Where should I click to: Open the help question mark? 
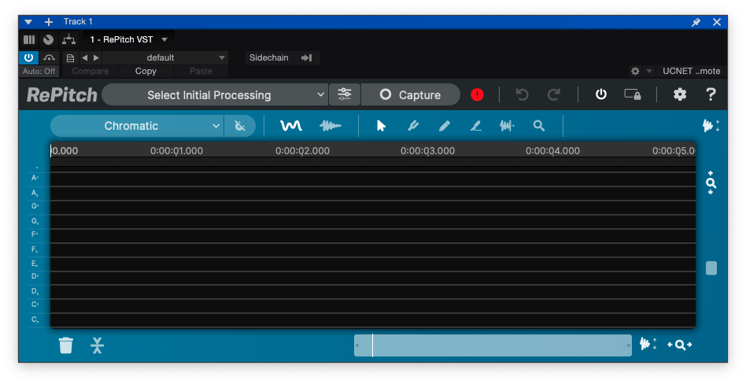(x=711, y=94)
